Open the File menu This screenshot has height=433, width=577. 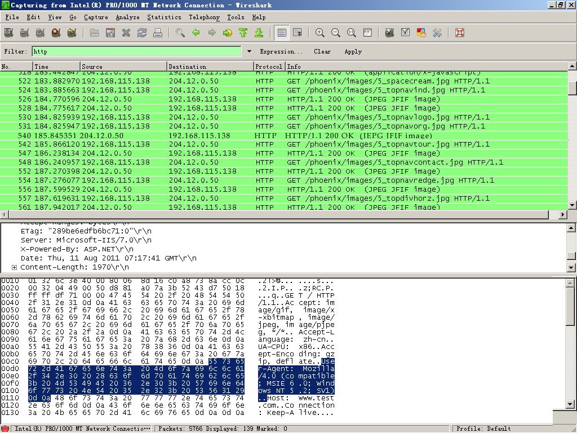point(12,17)
